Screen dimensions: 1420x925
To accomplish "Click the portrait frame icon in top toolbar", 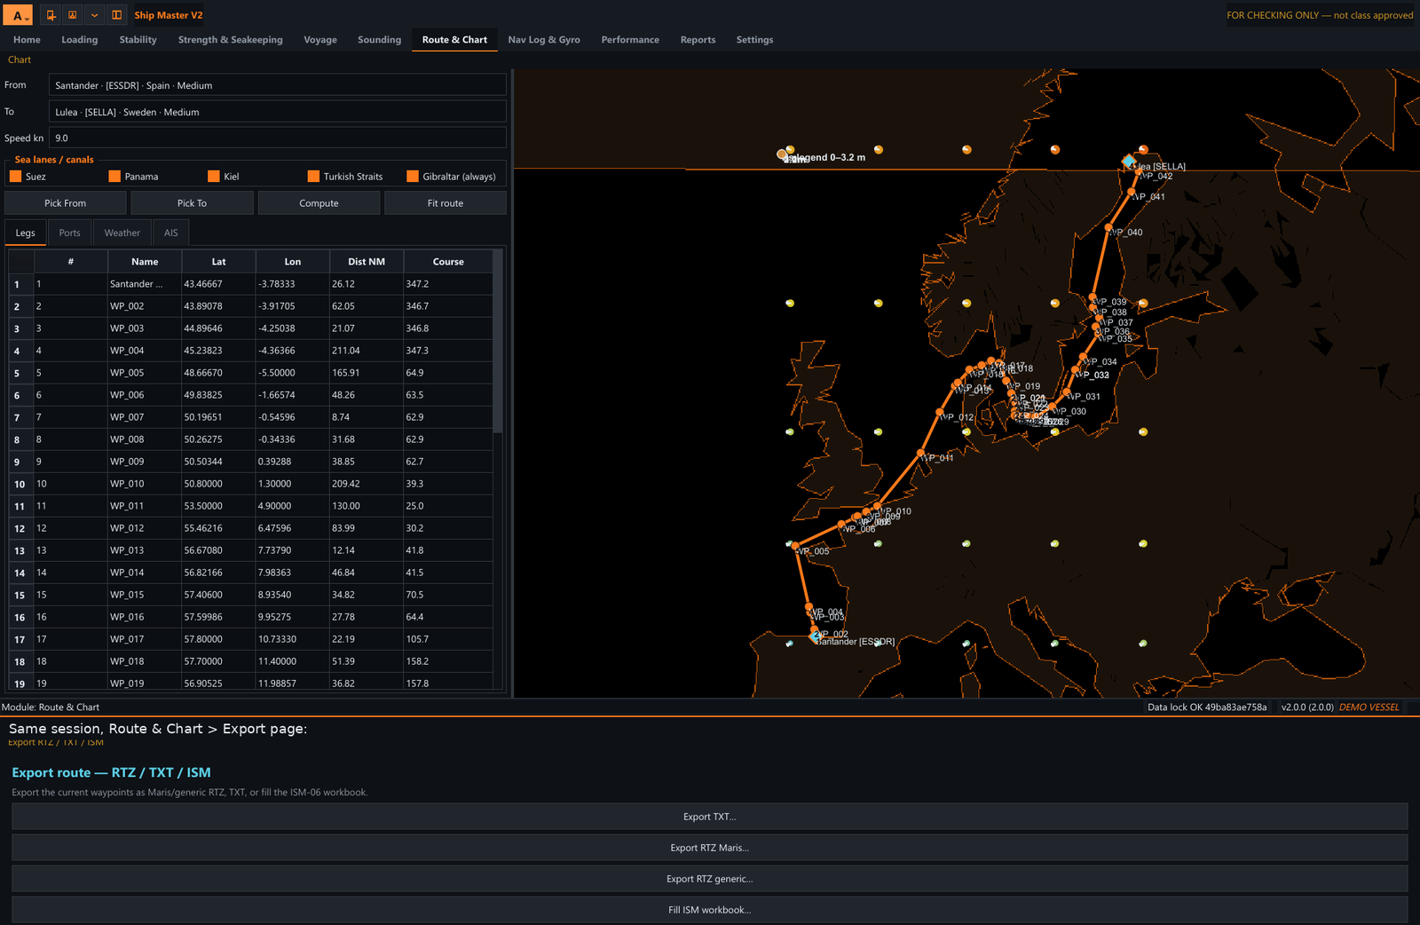I will pyautogui.click(x=72, y=15).
